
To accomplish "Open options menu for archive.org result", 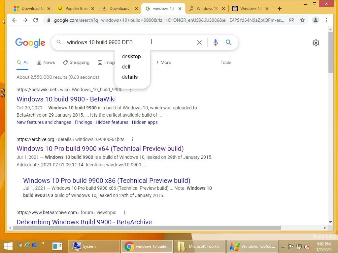I will point(133,139).
